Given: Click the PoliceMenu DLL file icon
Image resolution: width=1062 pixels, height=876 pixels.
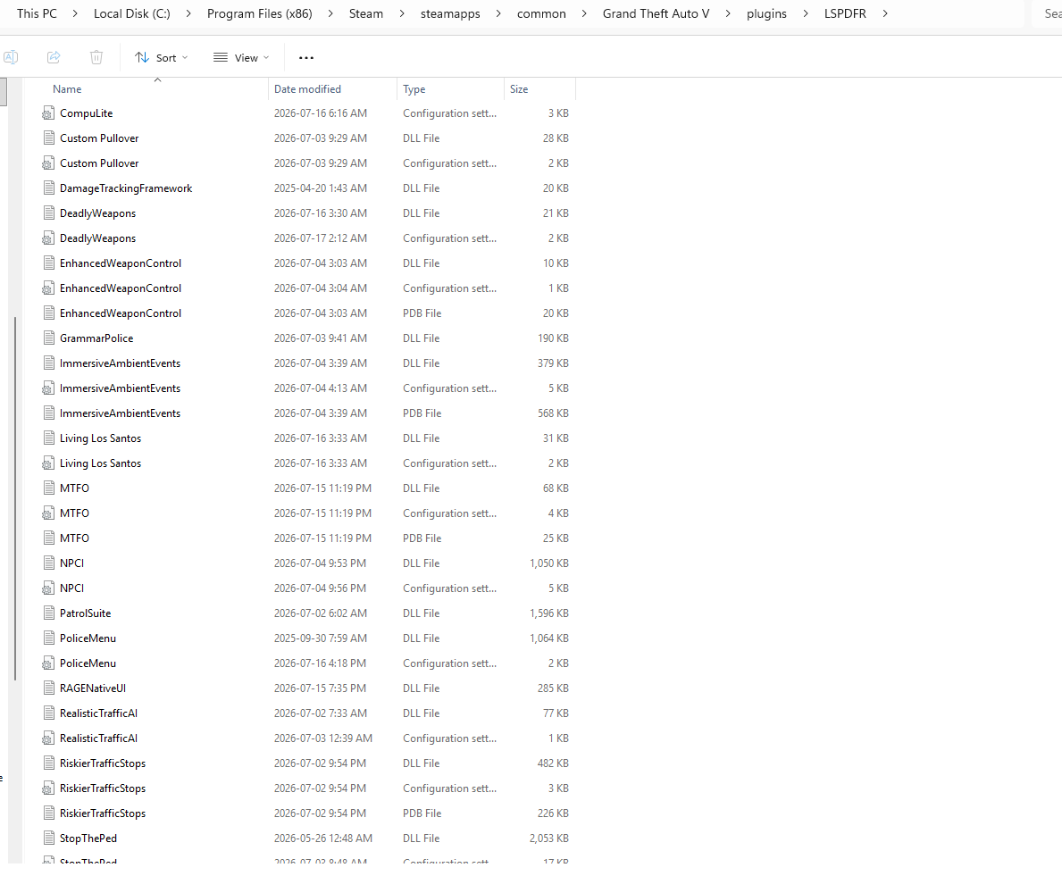Looking at the screenshot, I should pyautogui.click(x=48, y=638).
